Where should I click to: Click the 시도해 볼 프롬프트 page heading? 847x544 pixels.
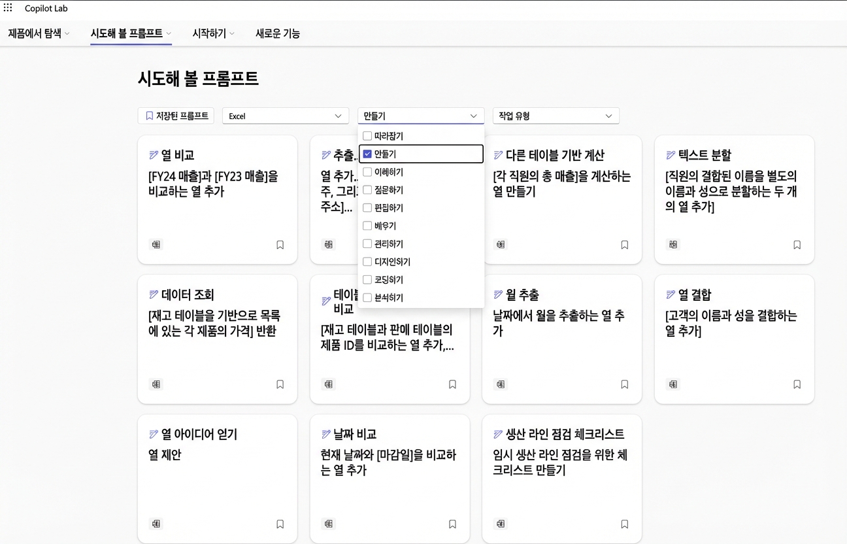198,79
